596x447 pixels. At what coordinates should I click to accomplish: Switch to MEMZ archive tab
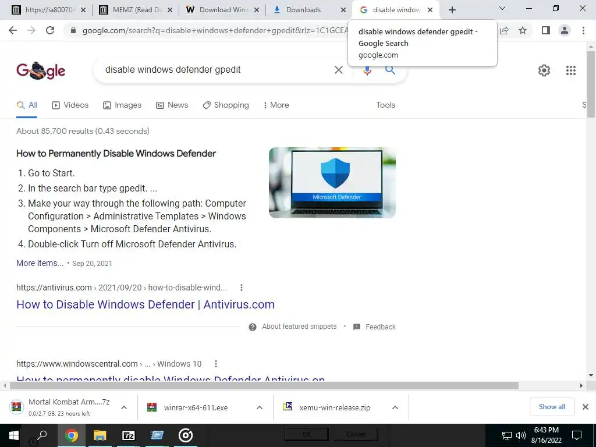[137, 10]
